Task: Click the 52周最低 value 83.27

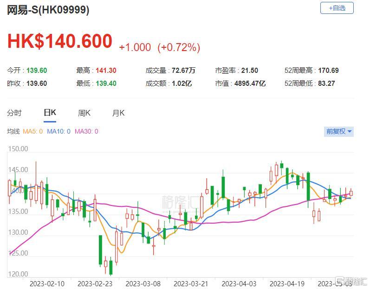Action: tap(326, 83)
